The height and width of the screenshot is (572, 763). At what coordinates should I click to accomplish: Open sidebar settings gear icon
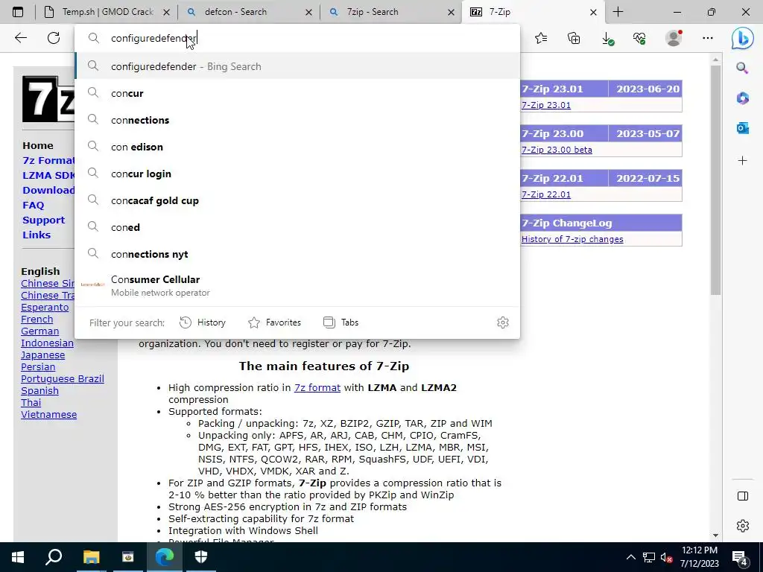(x=743, y=526)
